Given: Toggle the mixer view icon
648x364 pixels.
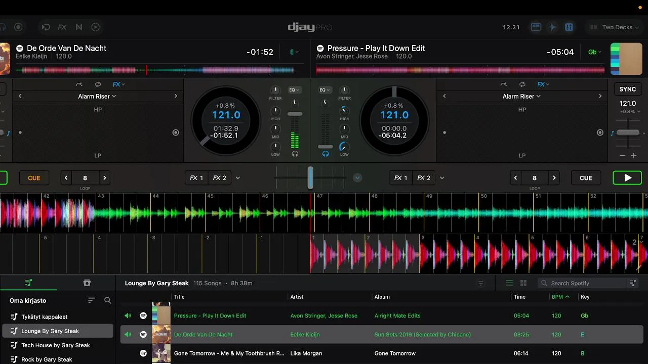Looking at the screenshot, I should 569,27.
